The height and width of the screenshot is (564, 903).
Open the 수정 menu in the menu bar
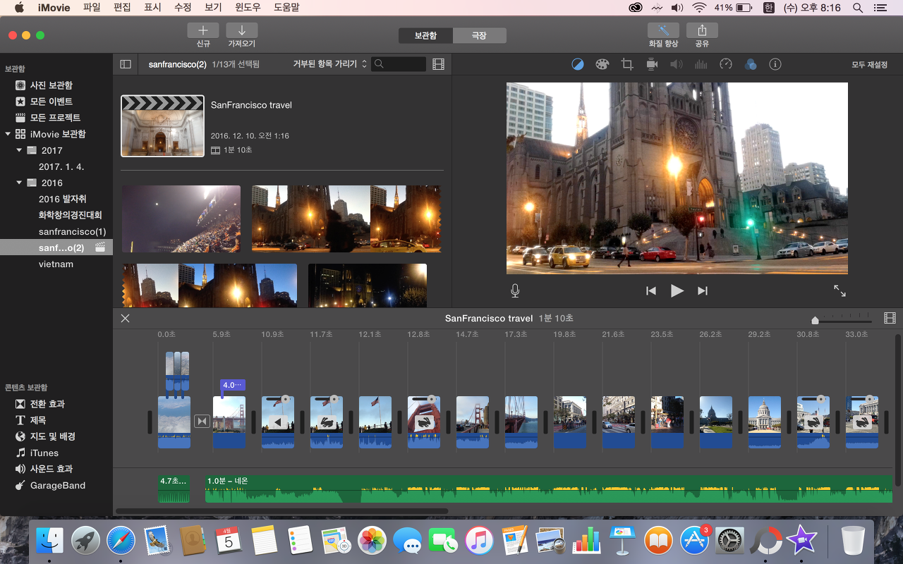[x=183, y=8]
